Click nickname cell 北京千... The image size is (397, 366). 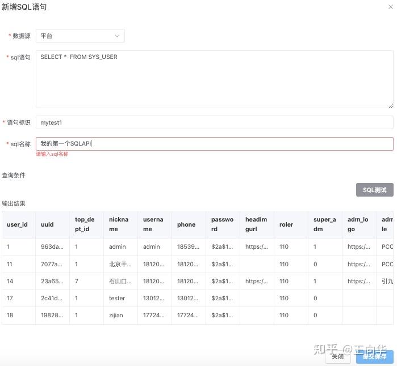(x=120, y=264)
